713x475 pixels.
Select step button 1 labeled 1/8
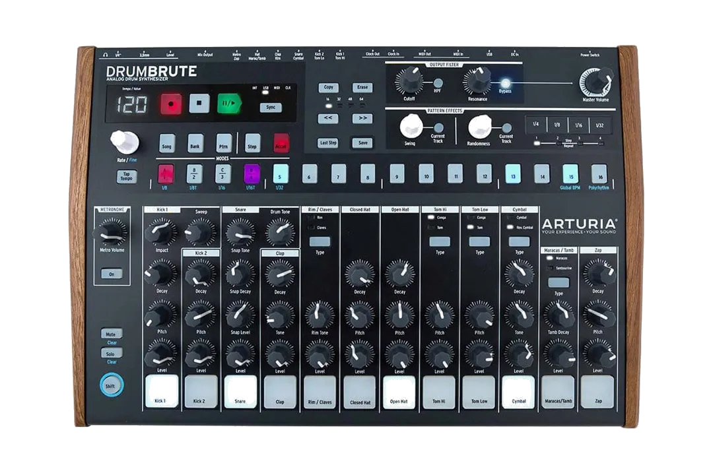[x=166, y=174]
